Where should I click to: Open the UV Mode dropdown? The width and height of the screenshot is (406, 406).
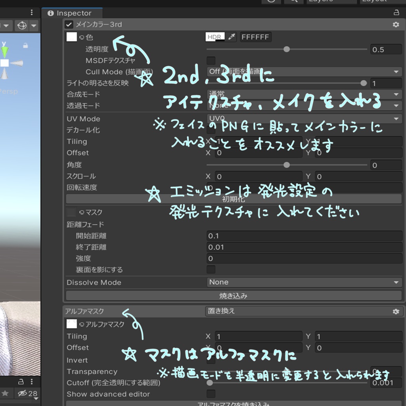[x=304, y=119]
